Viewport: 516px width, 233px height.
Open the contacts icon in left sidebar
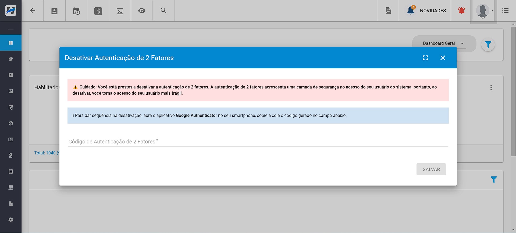pyautogui.click(x=11, y=75)
